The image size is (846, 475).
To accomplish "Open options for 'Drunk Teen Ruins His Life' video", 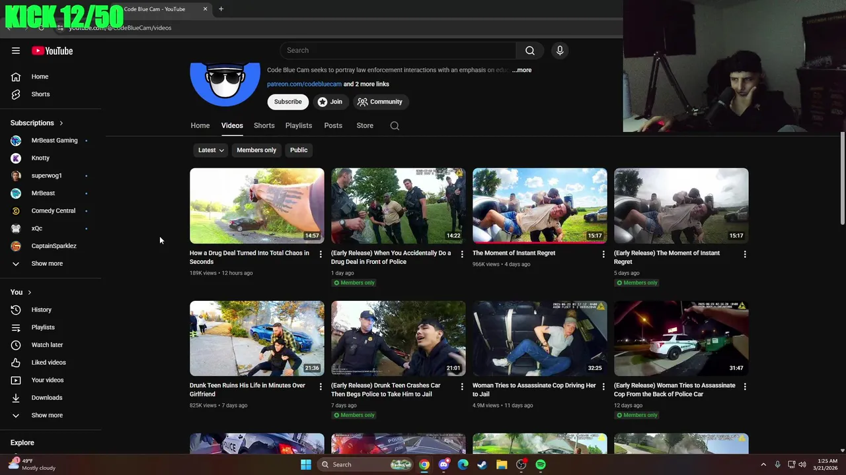I will [x=321, y=387].
